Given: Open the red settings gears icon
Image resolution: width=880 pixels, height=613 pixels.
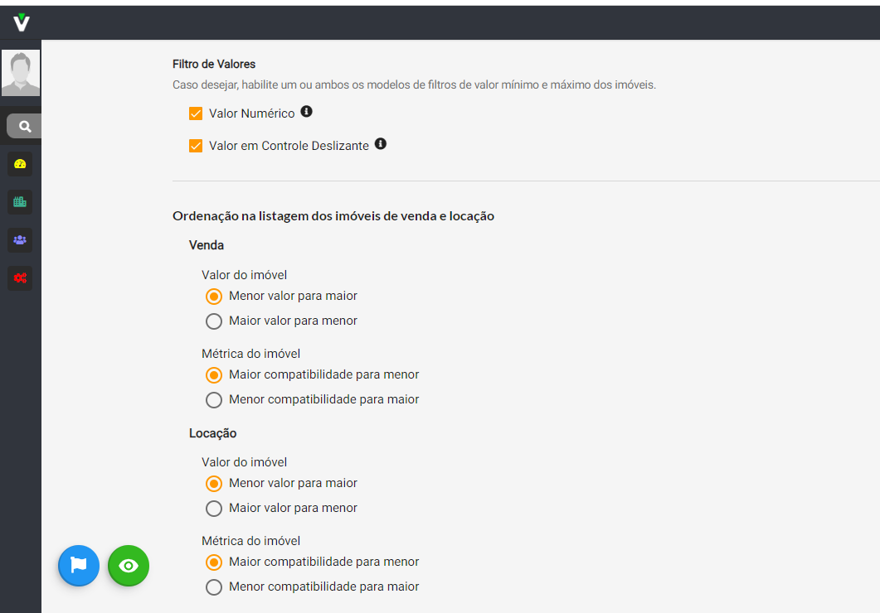Looking at the screenshot, I should pos(20,278).
